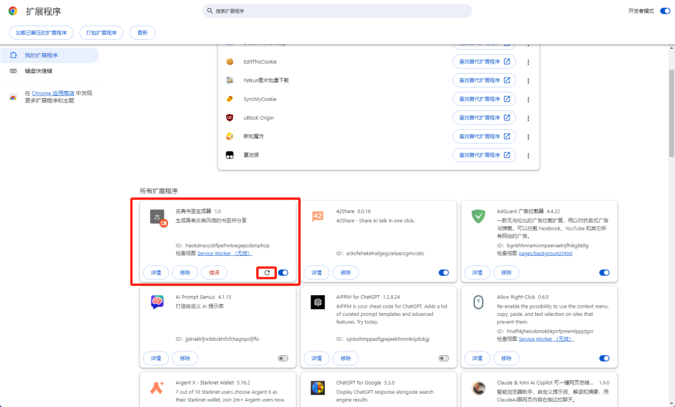Click external-link icon in EditThisCookie row
The height and width of the screenshot is (407, 675).
tap(507, 61)
